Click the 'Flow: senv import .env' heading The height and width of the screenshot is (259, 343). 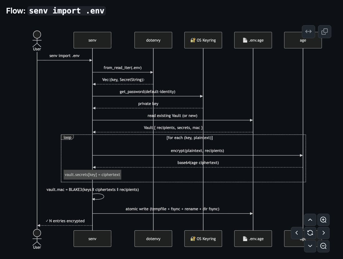(x=56, y=11)
